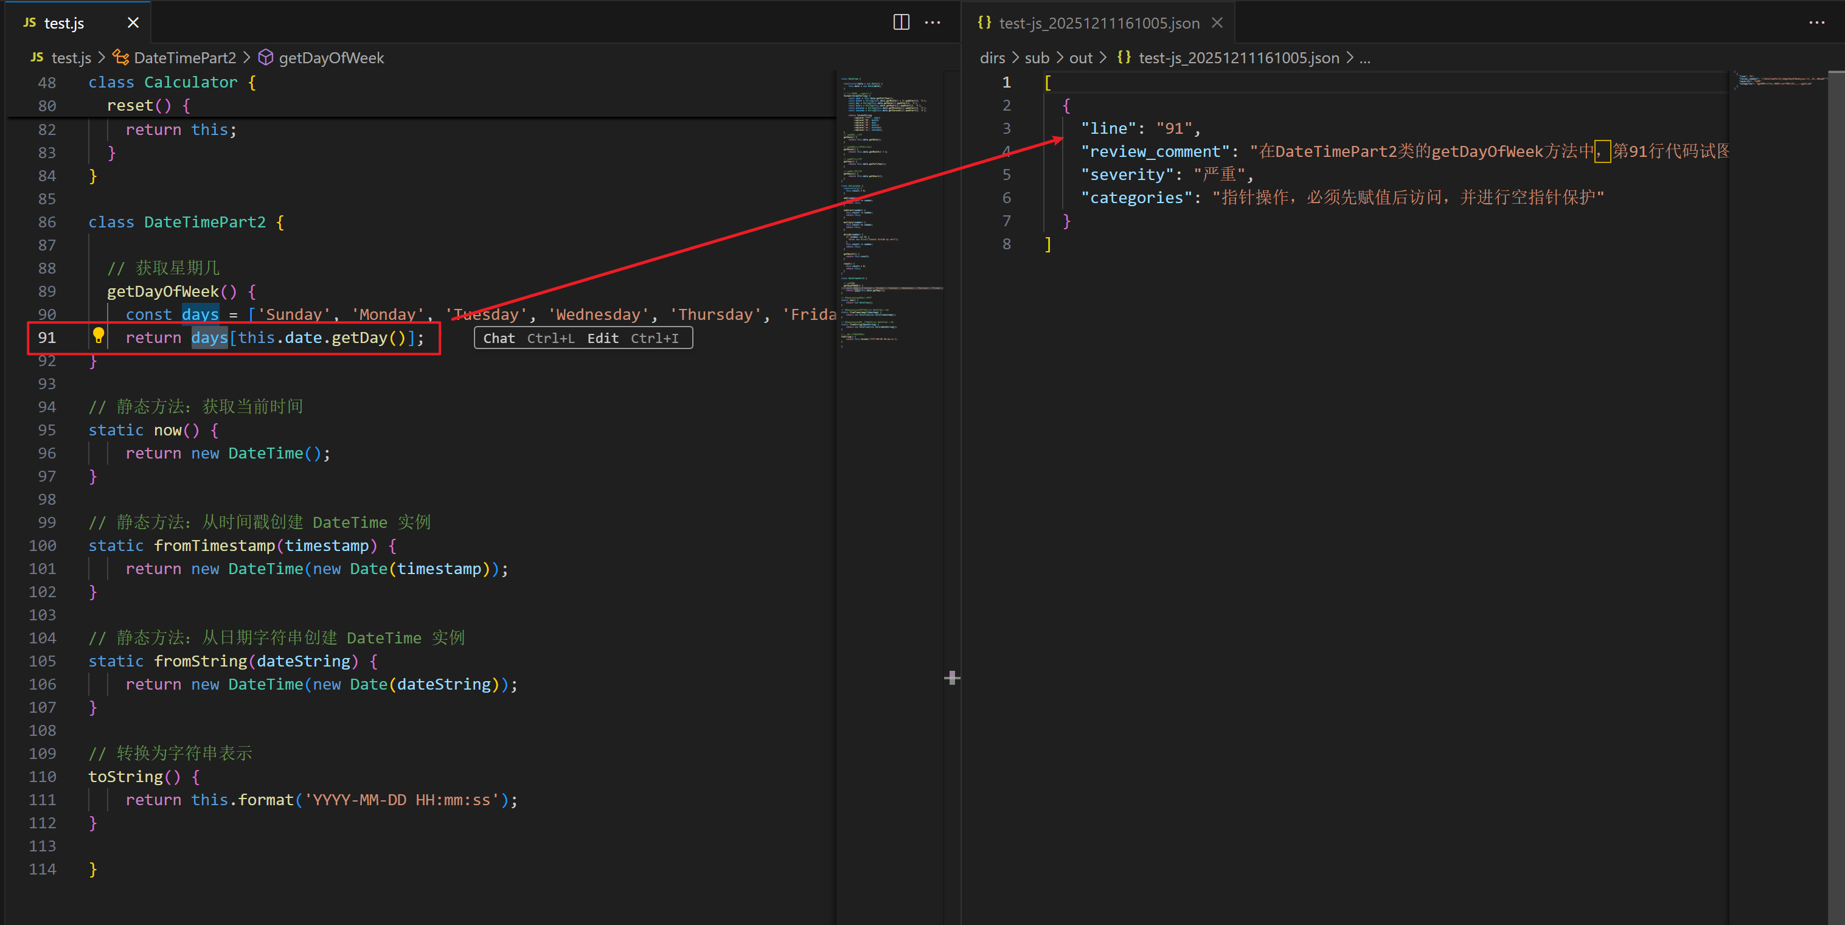
Task: Click the split editor right icon
Action: tap(901, 22)
